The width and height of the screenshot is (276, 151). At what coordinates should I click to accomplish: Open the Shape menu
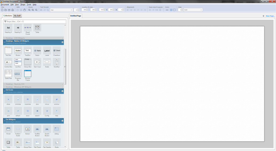tap(23, 5)
